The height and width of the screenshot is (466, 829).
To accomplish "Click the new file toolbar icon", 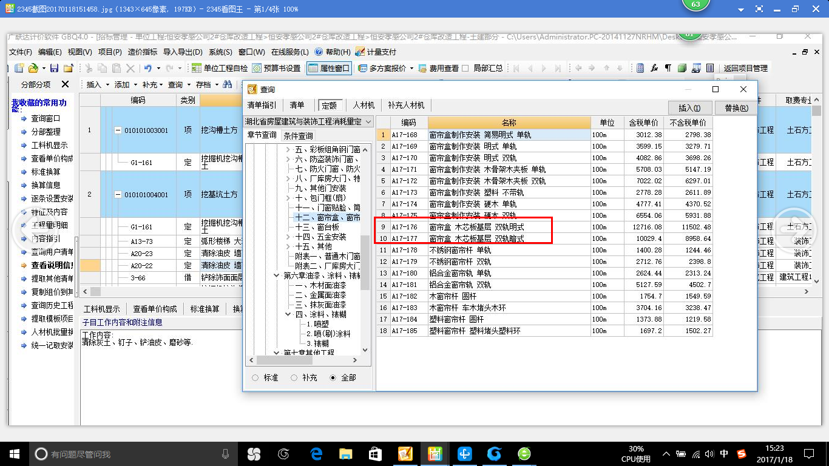I will point(19,68).
